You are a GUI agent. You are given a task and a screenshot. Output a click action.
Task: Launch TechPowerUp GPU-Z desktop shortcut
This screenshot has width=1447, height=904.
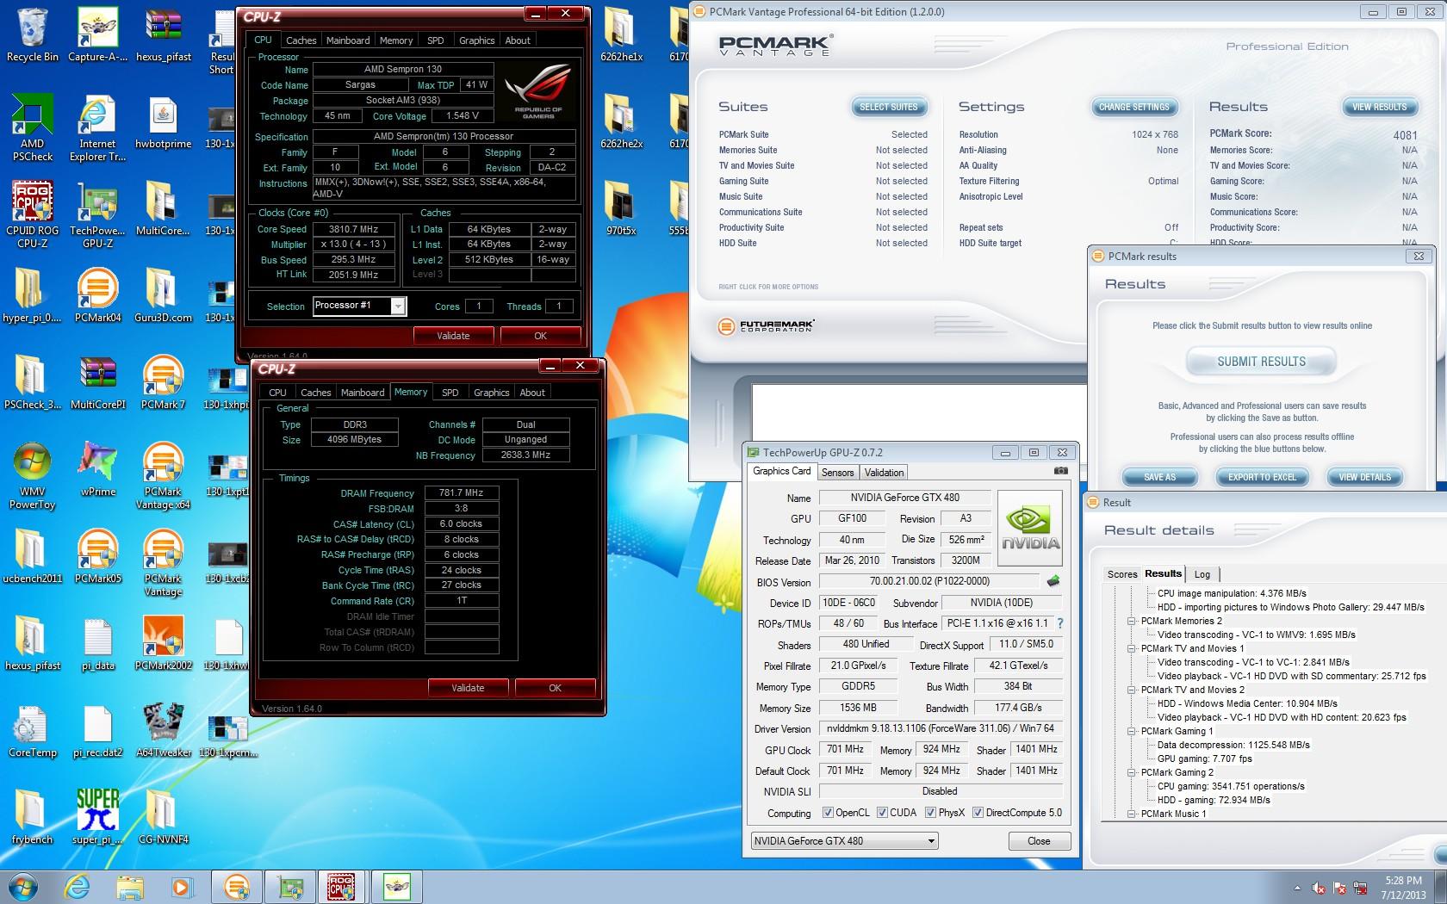[x=97, y=214]
